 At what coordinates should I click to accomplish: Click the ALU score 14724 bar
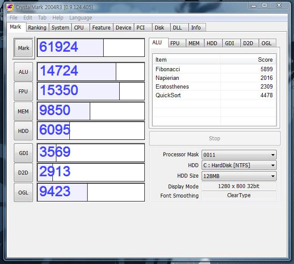(91, 72)
